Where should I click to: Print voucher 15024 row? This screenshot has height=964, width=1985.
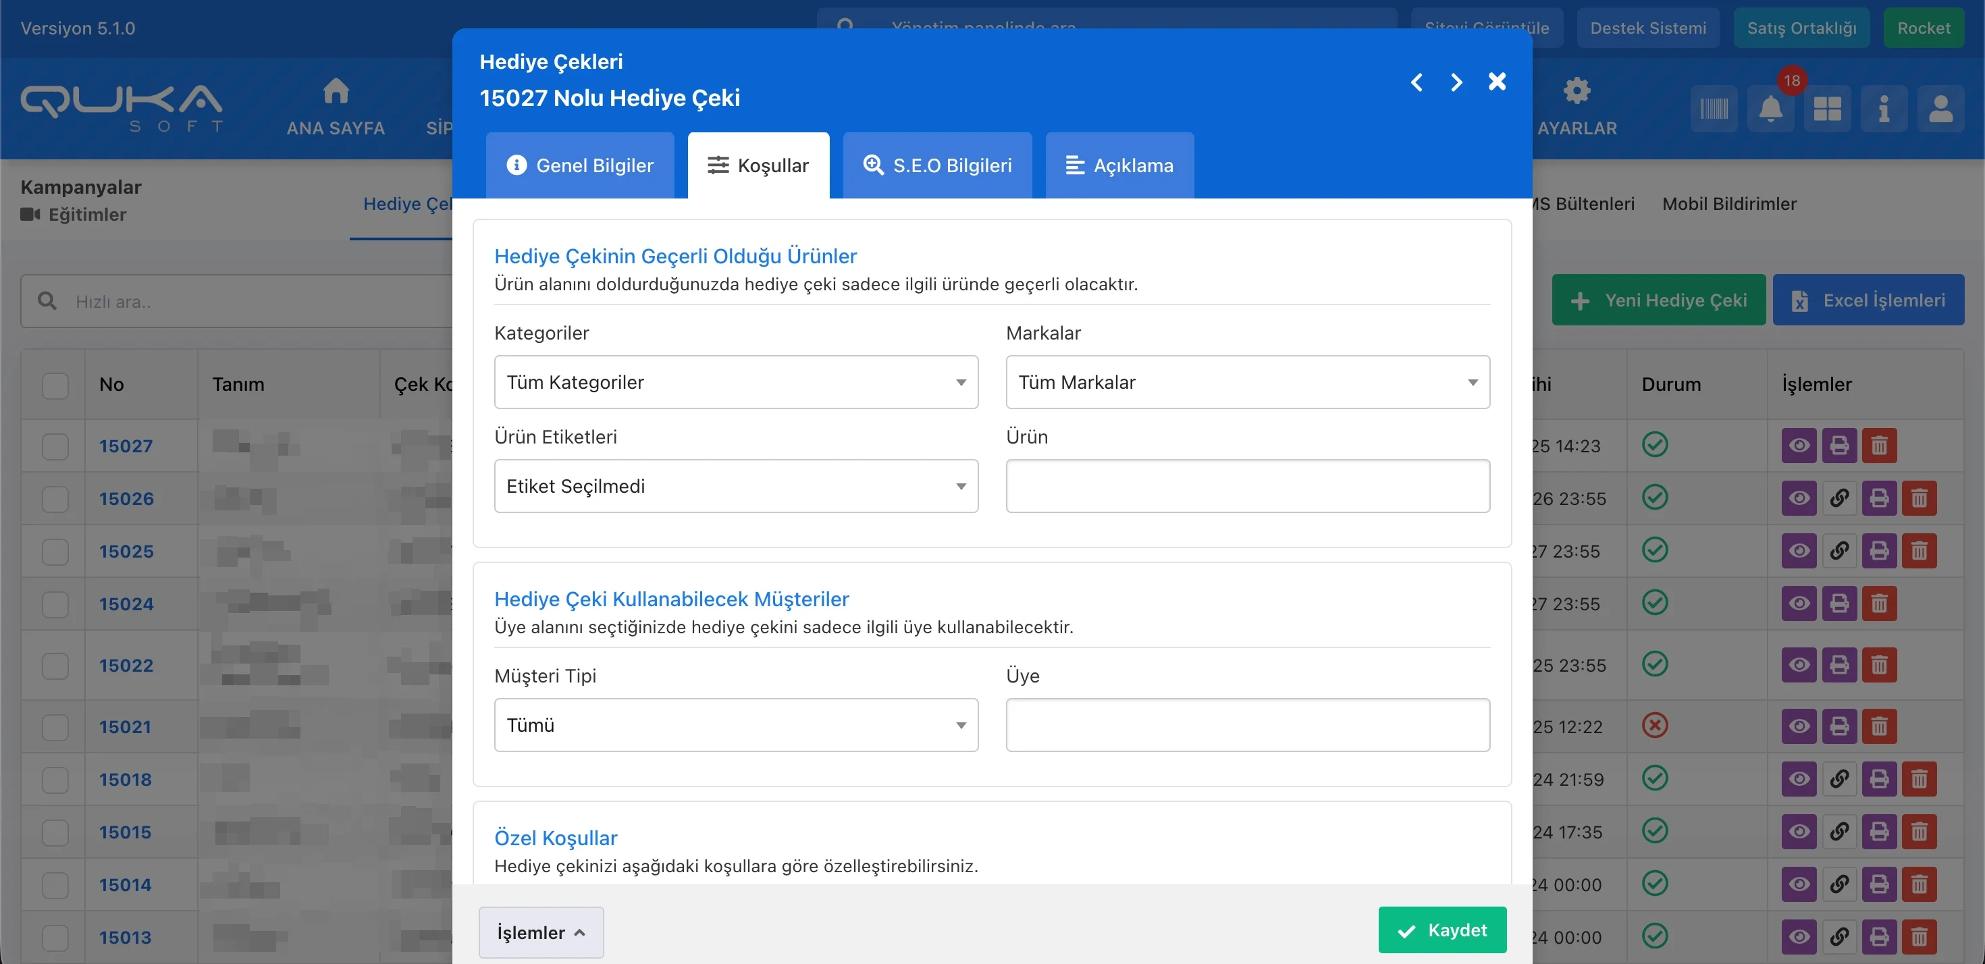[x=1839, y=604]
